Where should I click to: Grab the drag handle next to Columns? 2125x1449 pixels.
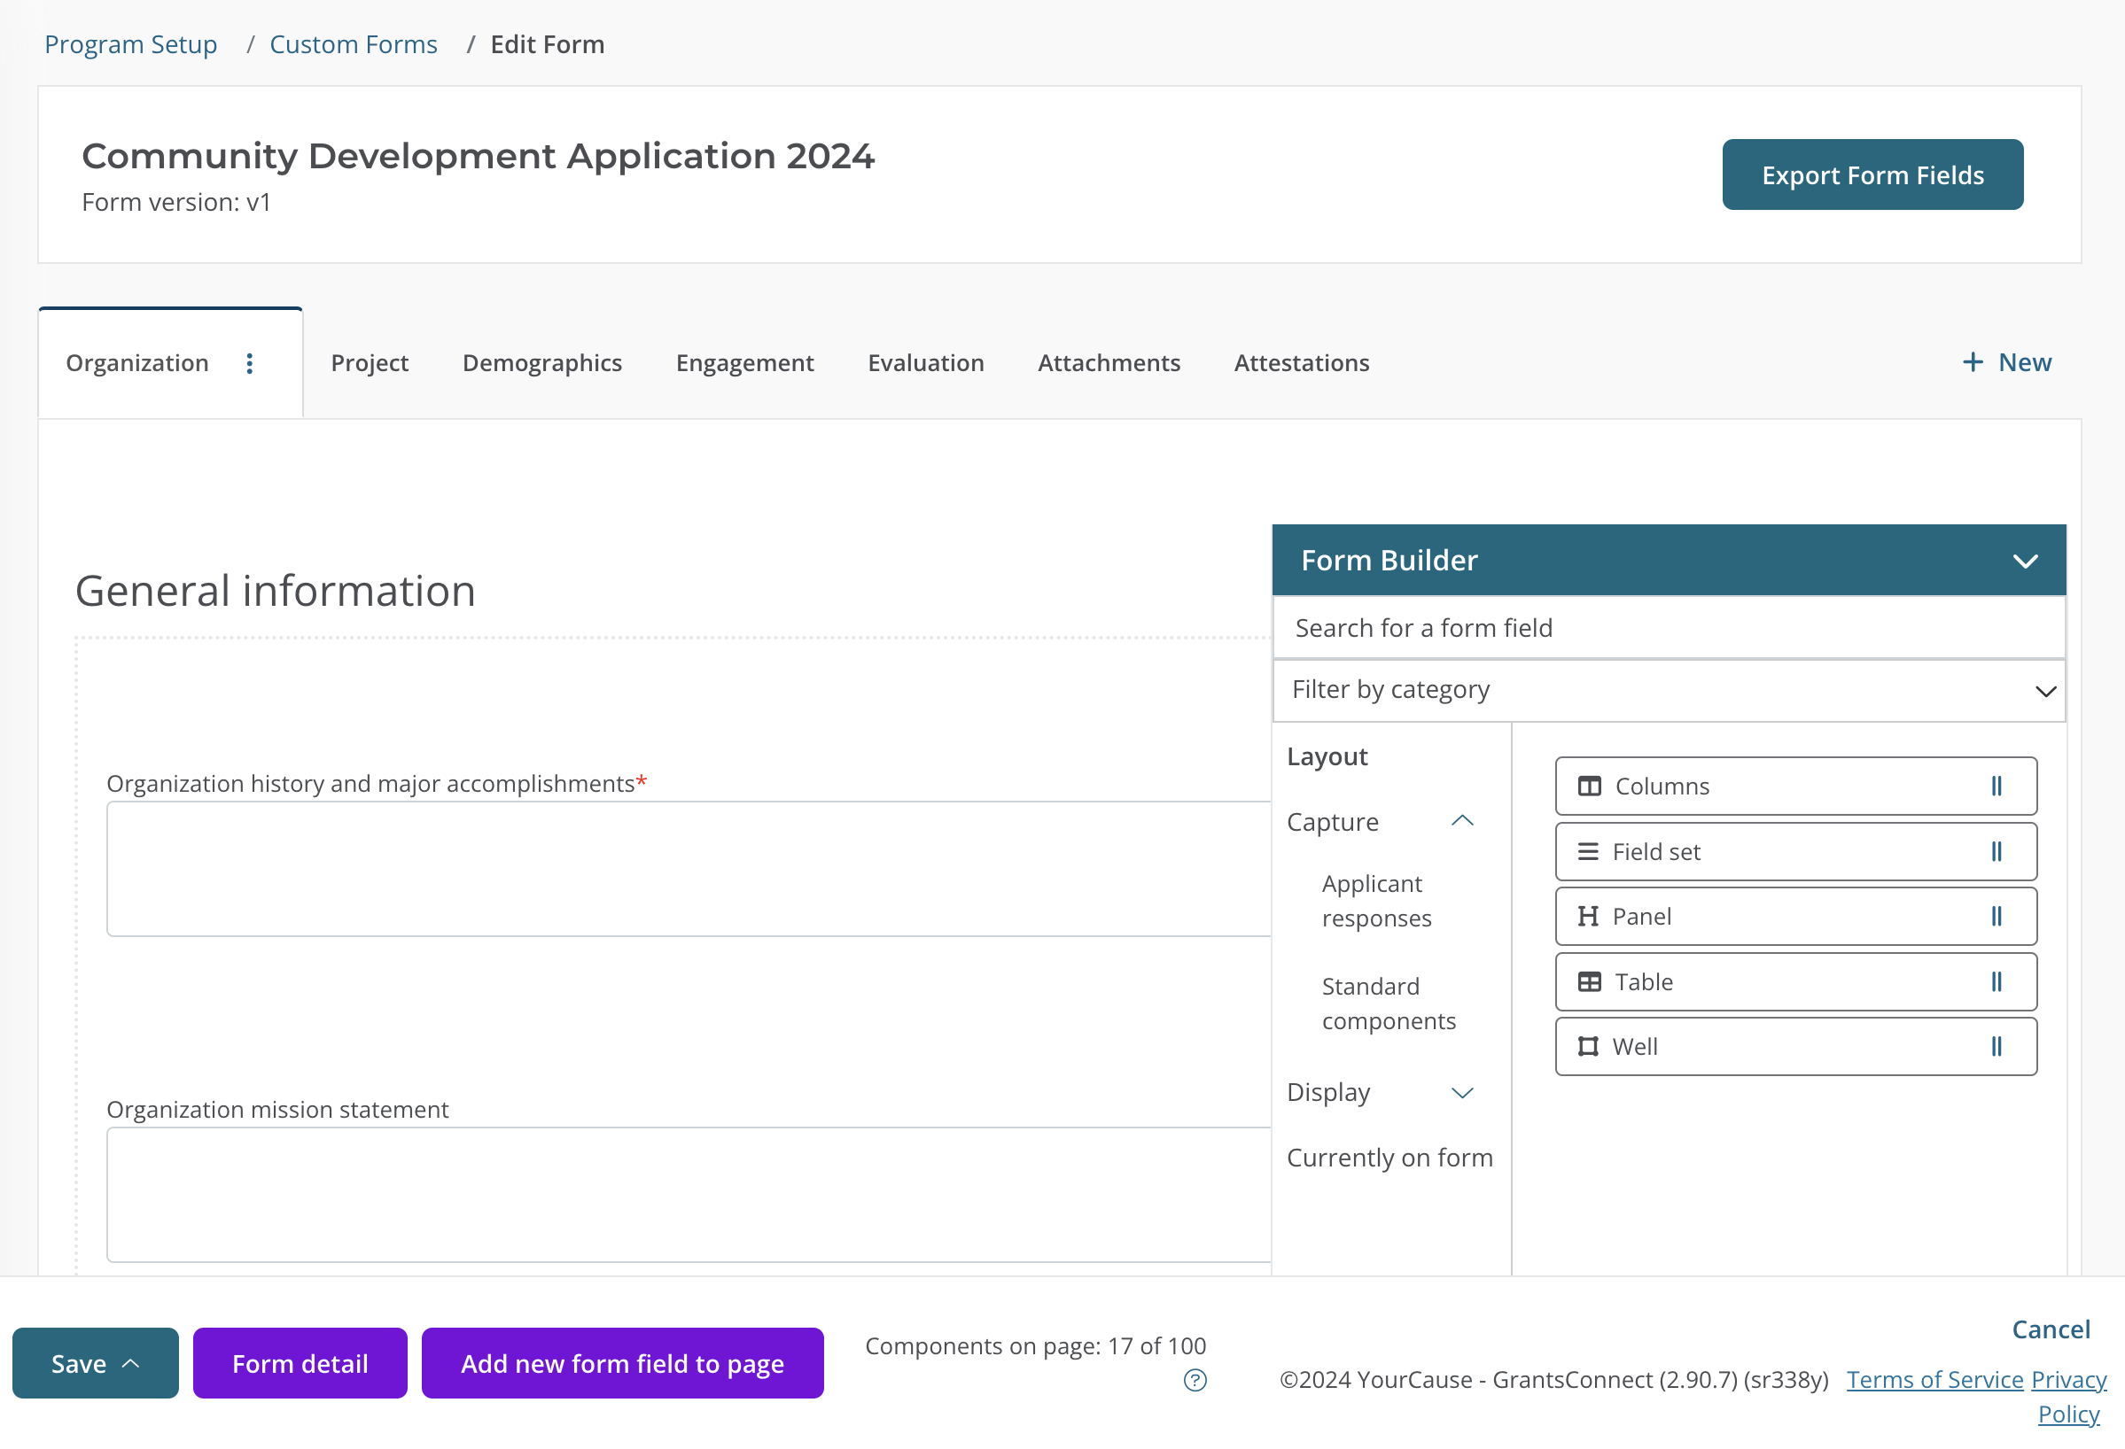tap(1997, 786)
